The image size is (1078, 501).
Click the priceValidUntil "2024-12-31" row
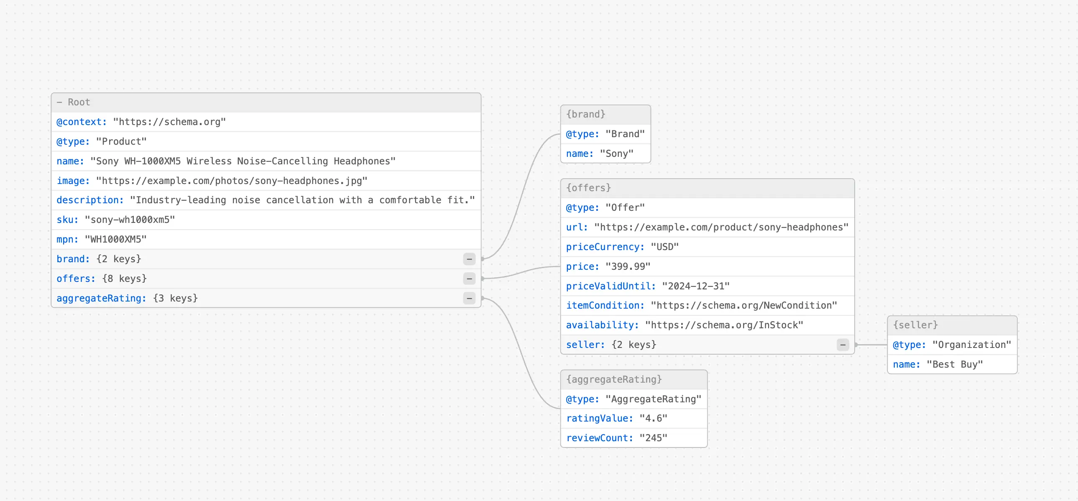pyautogui.click(x=707, y=286)
